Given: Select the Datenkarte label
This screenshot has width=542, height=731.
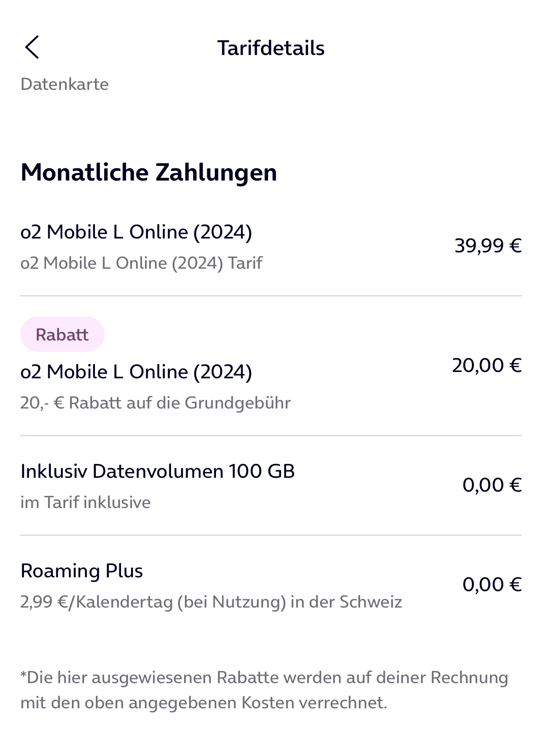Looking at the screenshot, I should tap(65, 84).
